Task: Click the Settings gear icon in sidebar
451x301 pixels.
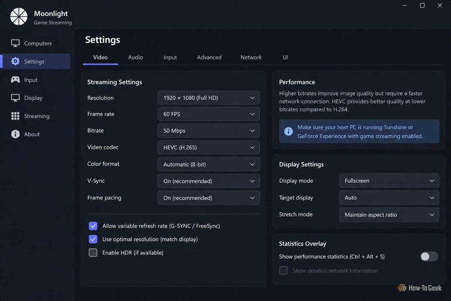Action: (x=15, y=61)
